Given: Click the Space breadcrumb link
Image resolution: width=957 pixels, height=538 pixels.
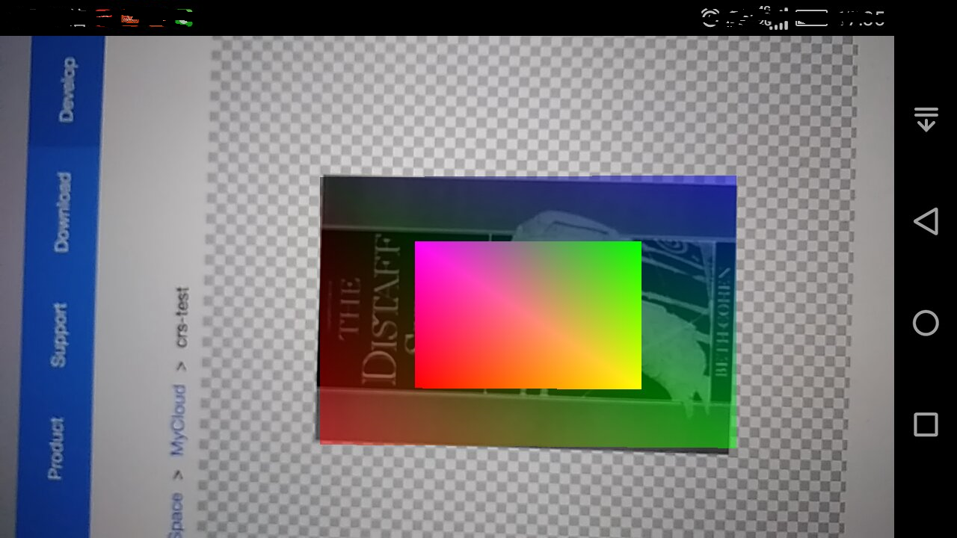Looking at the screenshot, I should click(x=174, y=514).
